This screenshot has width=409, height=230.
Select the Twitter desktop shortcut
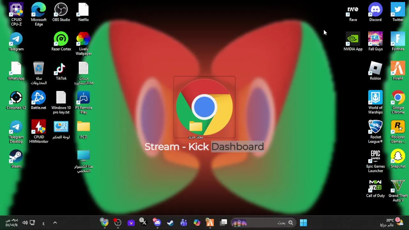point(398,12)
